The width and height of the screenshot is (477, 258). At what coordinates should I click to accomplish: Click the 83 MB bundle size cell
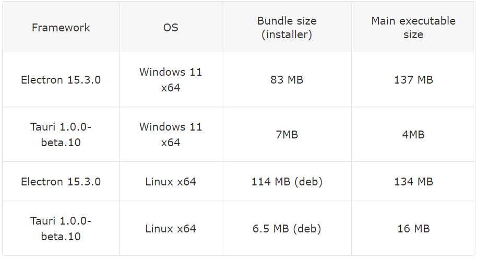[x=287, y=80]
